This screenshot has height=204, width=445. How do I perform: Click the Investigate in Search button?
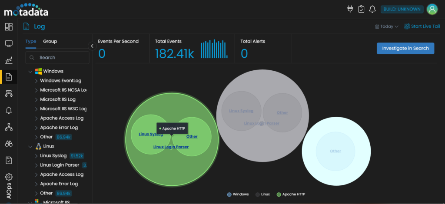coord(405,48)
